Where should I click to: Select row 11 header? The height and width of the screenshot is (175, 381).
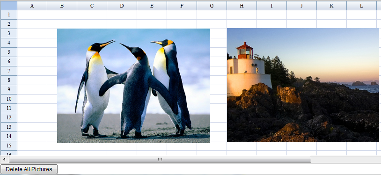pos(9,108)
